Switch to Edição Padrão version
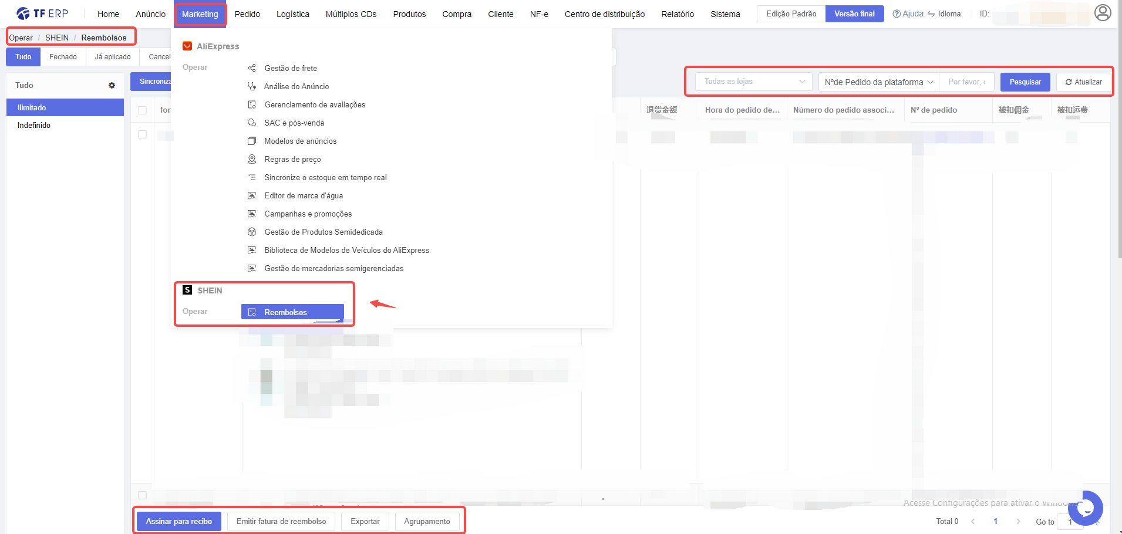Screen dimensions: 1122x534 click(x=791, y=13)
